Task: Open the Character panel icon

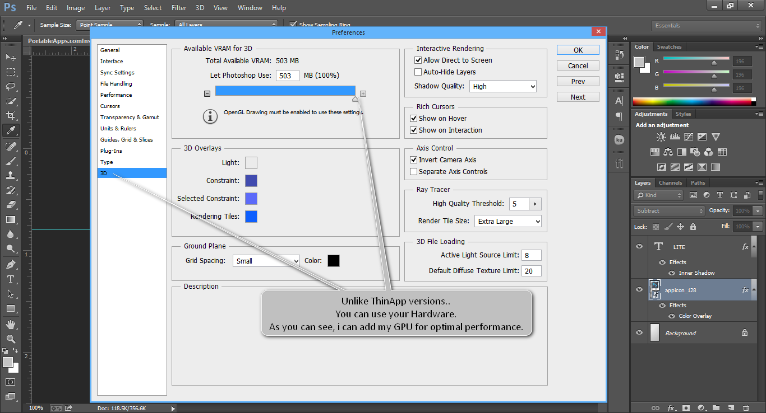Action: [619, 101]
